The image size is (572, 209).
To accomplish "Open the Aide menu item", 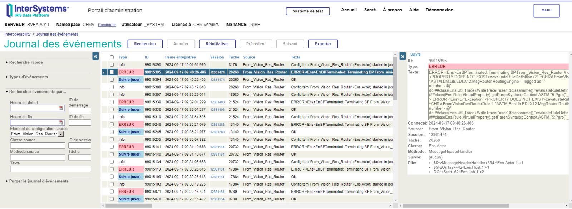I will coord(414,10).
